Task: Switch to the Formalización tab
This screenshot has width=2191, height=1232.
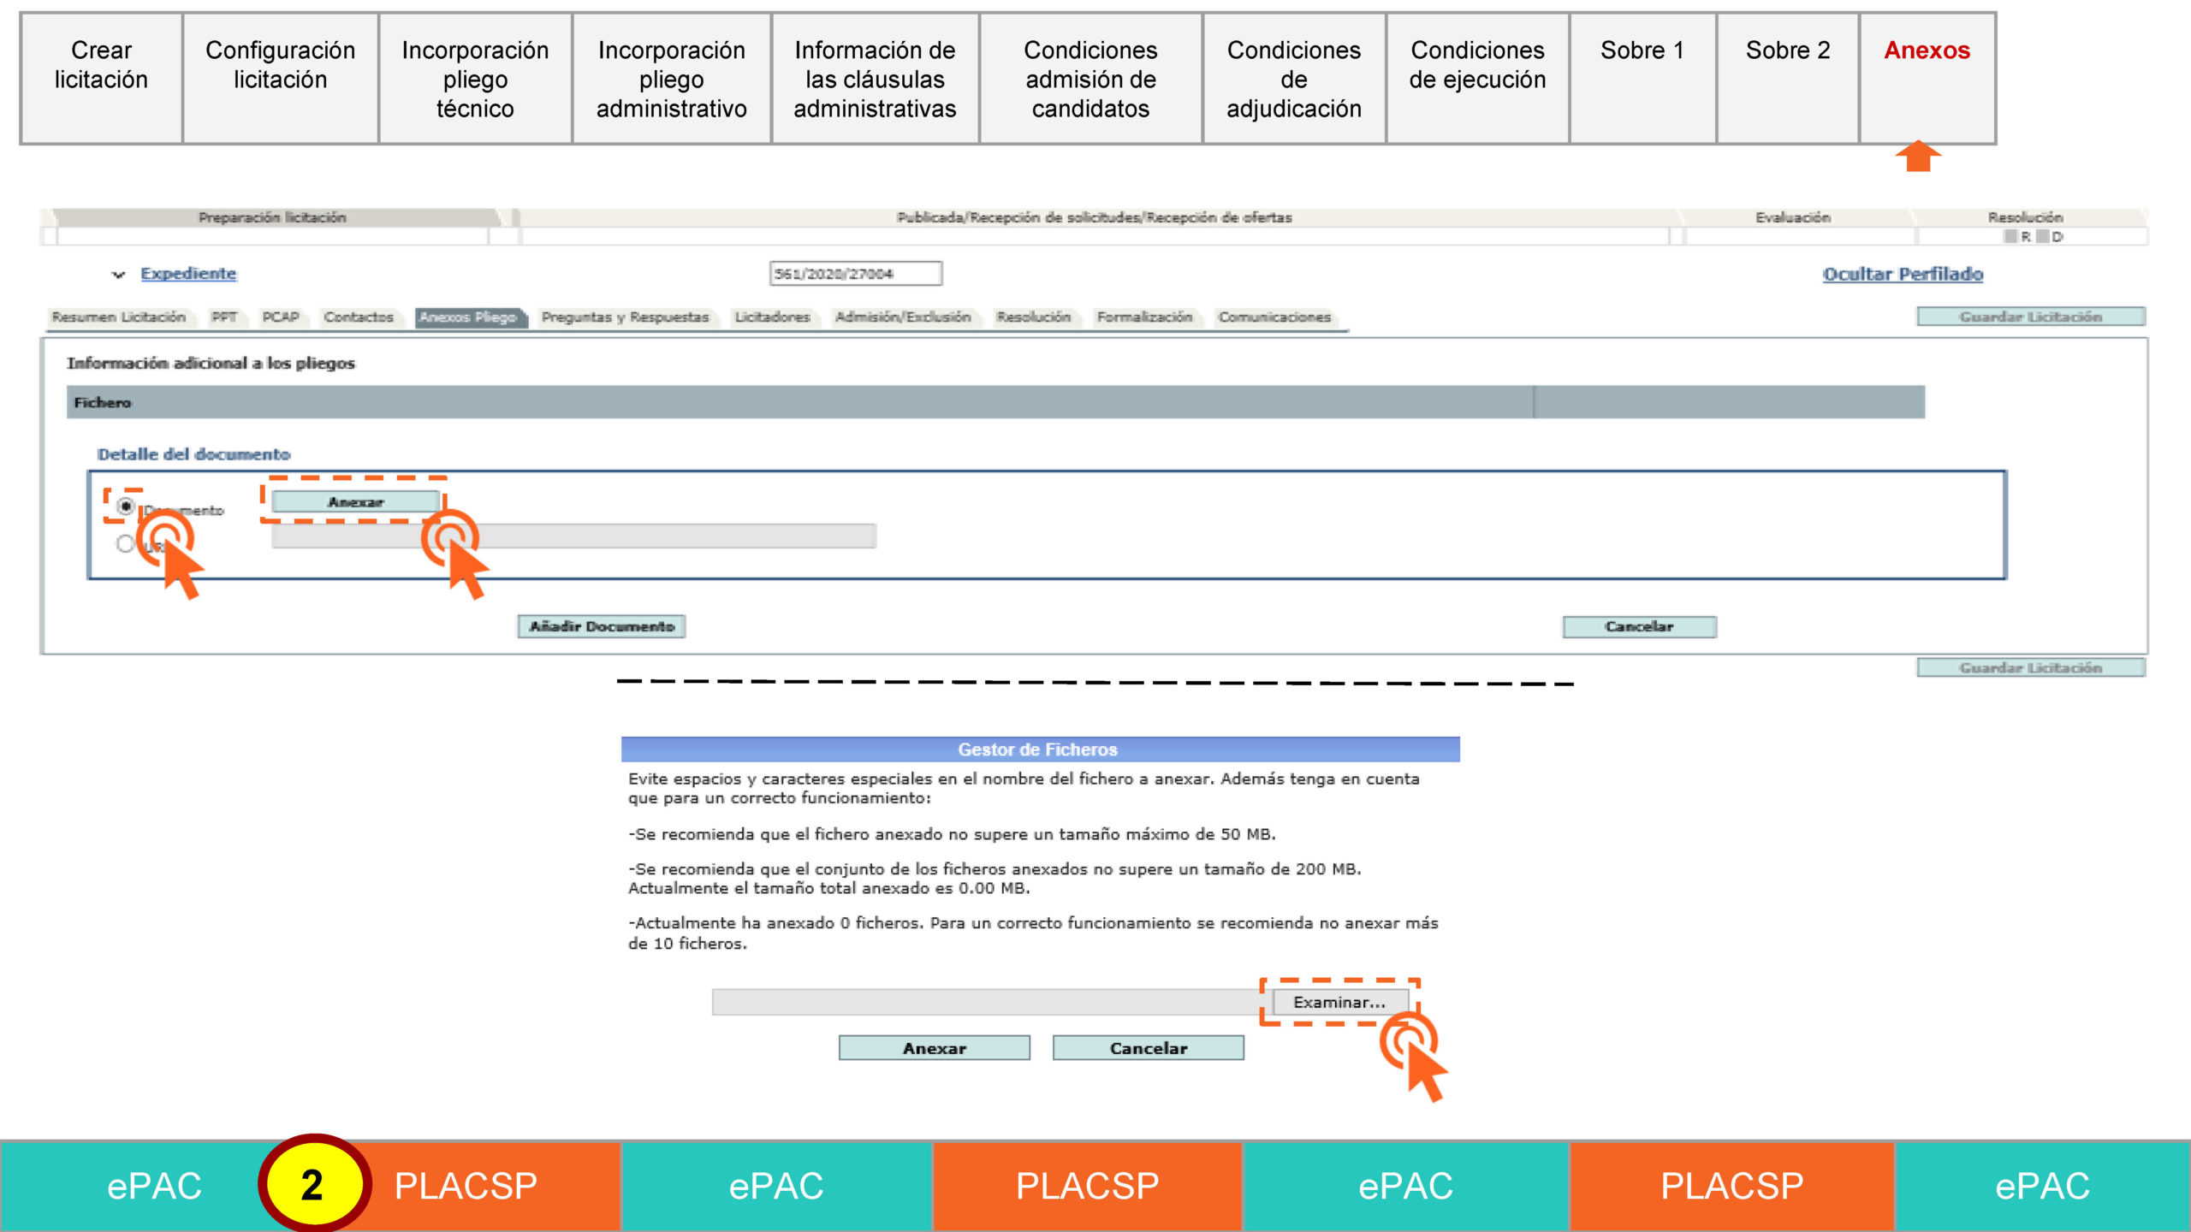Action: (1144, 317)
